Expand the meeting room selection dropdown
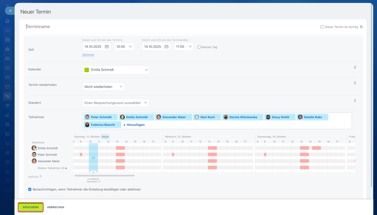The height and width of the screenshot is (215, 377). pyautogui.click(x=116, y=103)
